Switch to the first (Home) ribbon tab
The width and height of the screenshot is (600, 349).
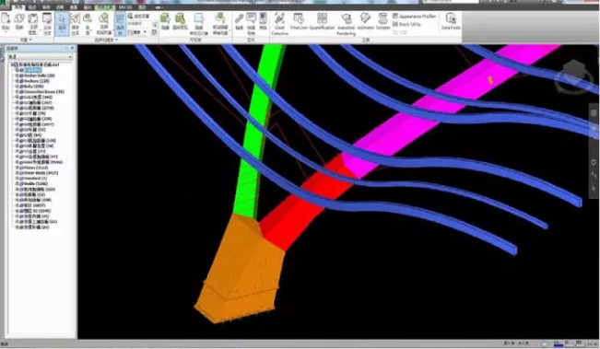18,7
